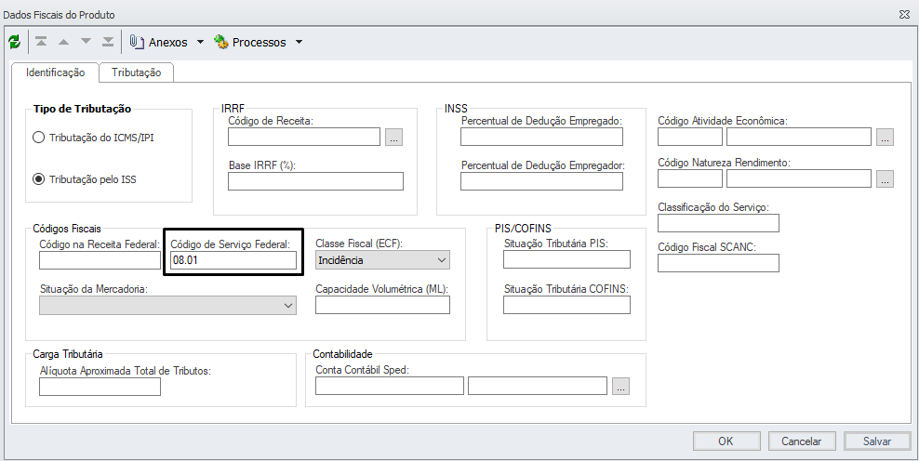Click Capacidade Volumétrica (ML) field
The image size is (919, 461).
[x=382, y=305]
